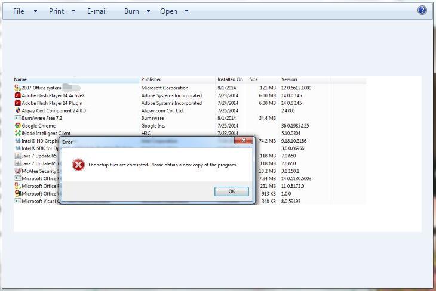Image resolution: width=436 pixels, height=291 pixels.
Task: Click the first Java 7 Update 65 icon
Action: point(17,156)
